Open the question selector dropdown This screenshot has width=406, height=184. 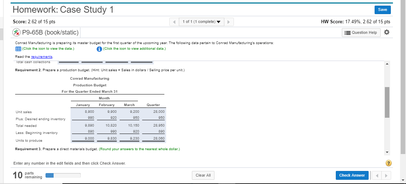pos(201,22)
